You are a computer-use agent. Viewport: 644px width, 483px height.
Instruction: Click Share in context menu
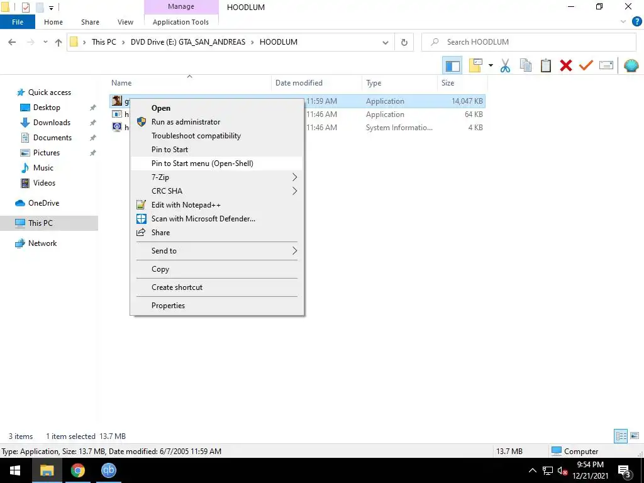[x=216, y=233]
